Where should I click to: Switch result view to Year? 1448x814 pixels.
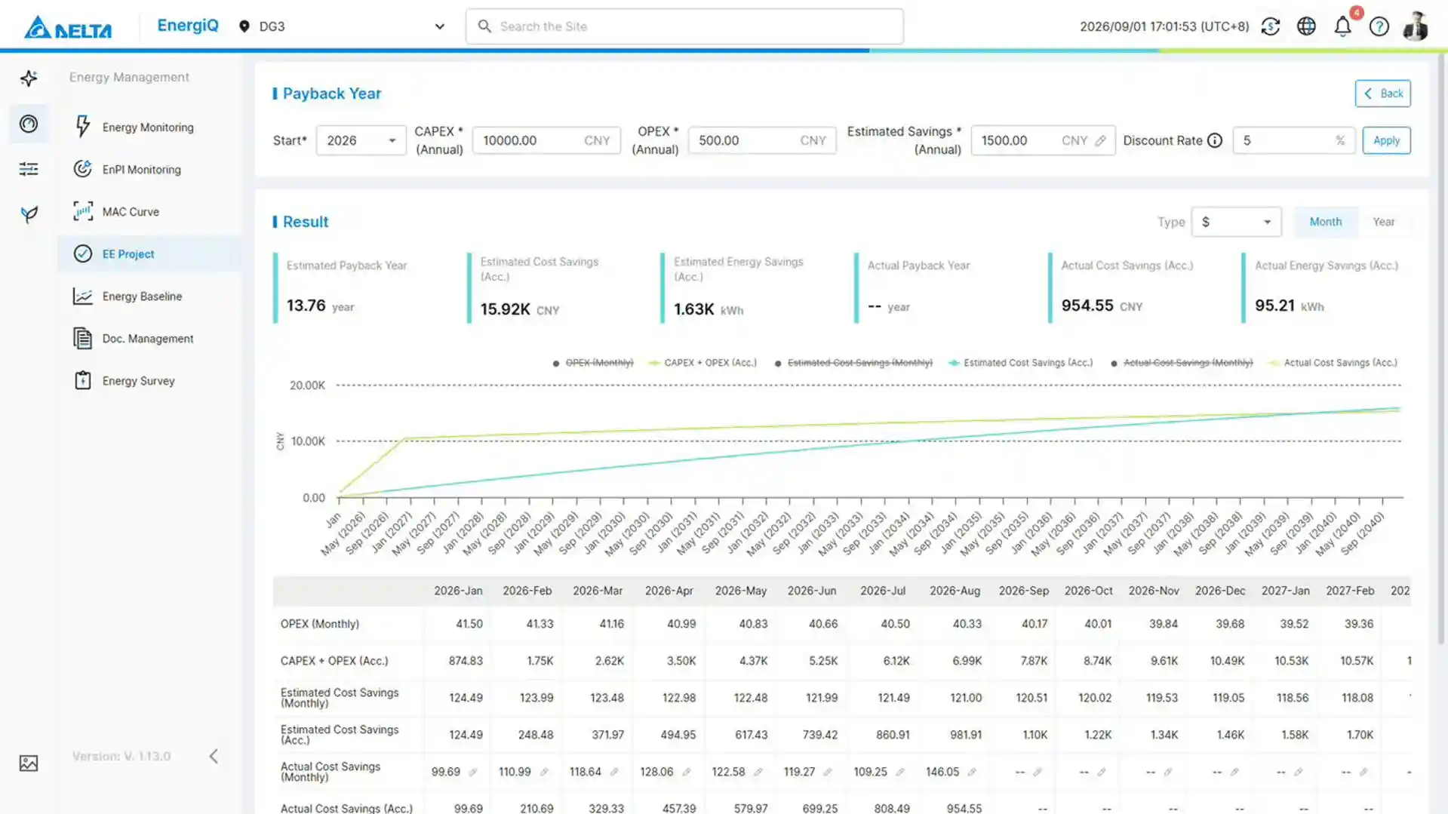1383,222
